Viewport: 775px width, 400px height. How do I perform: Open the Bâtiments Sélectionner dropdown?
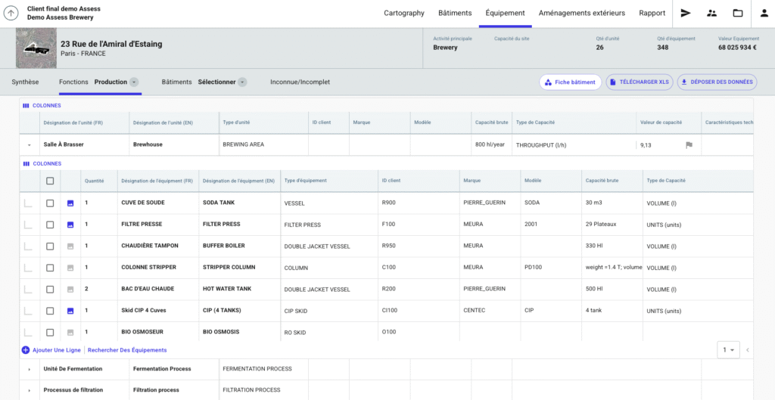[242, 82]
